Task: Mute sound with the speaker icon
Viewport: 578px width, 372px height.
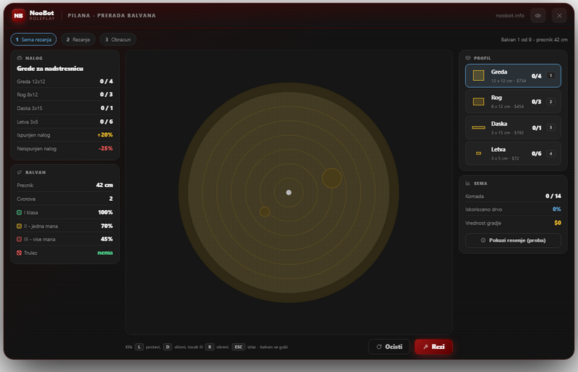Action: [x=538, y=15]
